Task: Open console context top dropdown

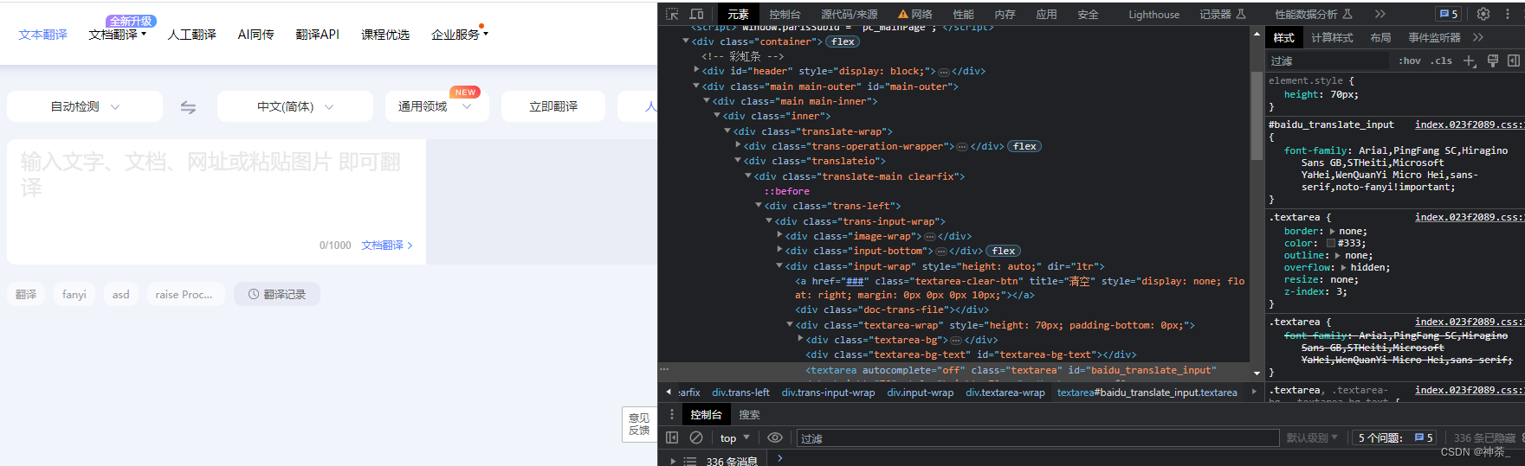Action: click(x=734, y=437)
